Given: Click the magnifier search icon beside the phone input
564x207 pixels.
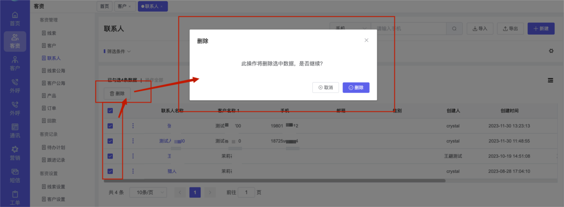Looking at the screenshot, I should 454,29.
